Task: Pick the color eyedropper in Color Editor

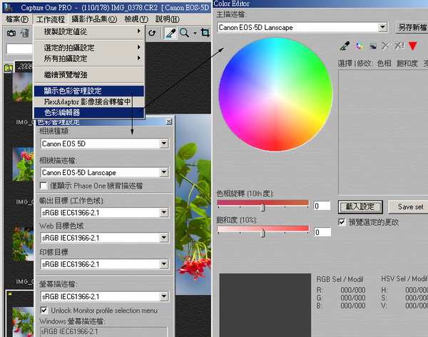Action: coord(345,46)
